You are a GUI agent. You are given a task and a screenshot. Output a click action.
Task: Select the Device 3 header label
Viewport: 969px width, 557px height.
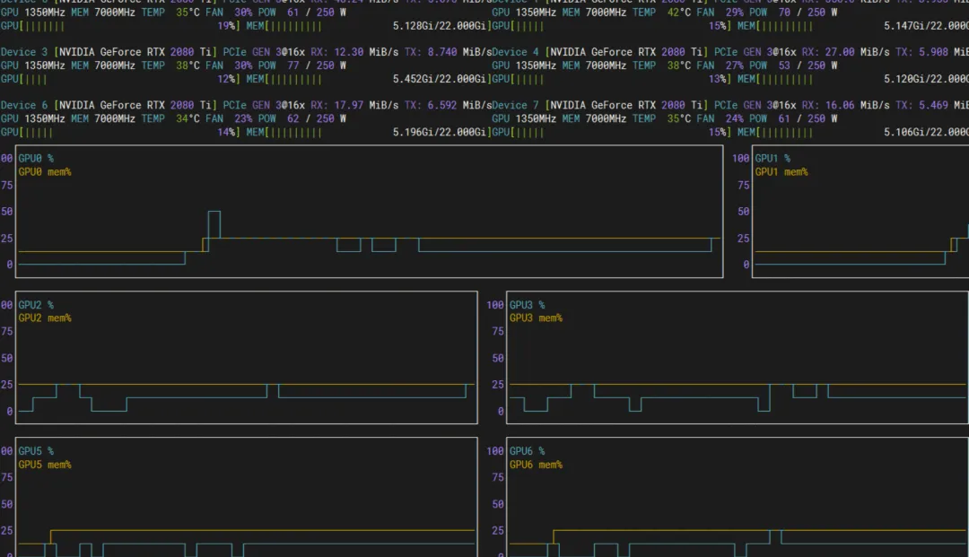point(24,52)
